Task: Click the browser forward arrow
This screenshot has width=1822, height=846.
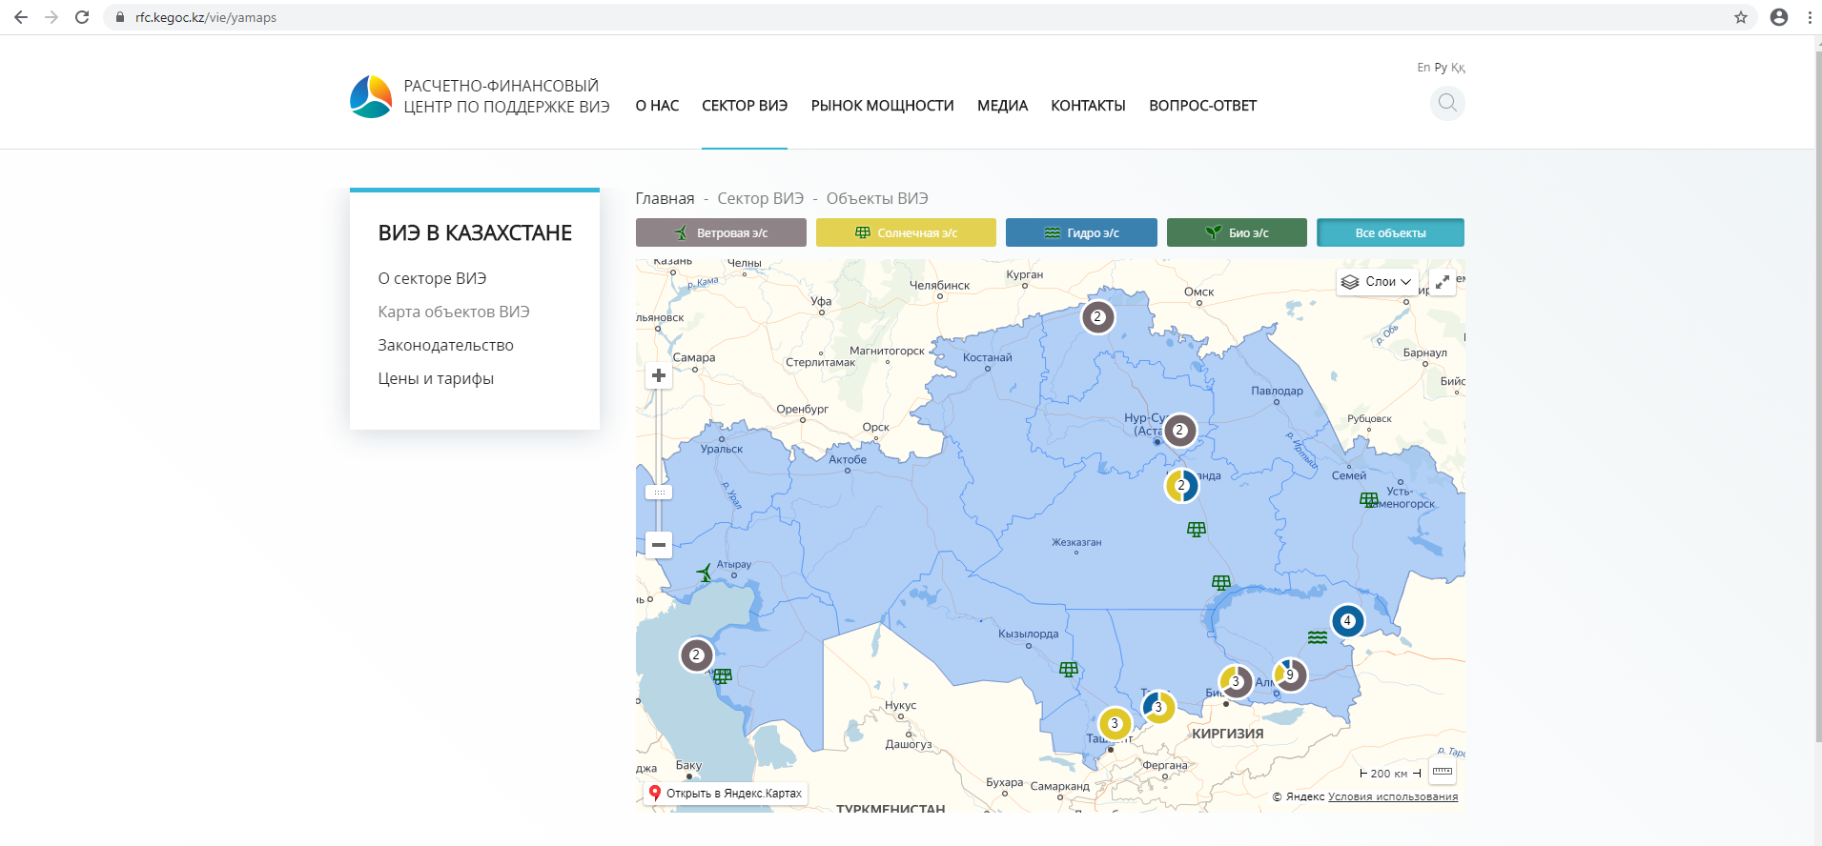Action: pos(51,17)
